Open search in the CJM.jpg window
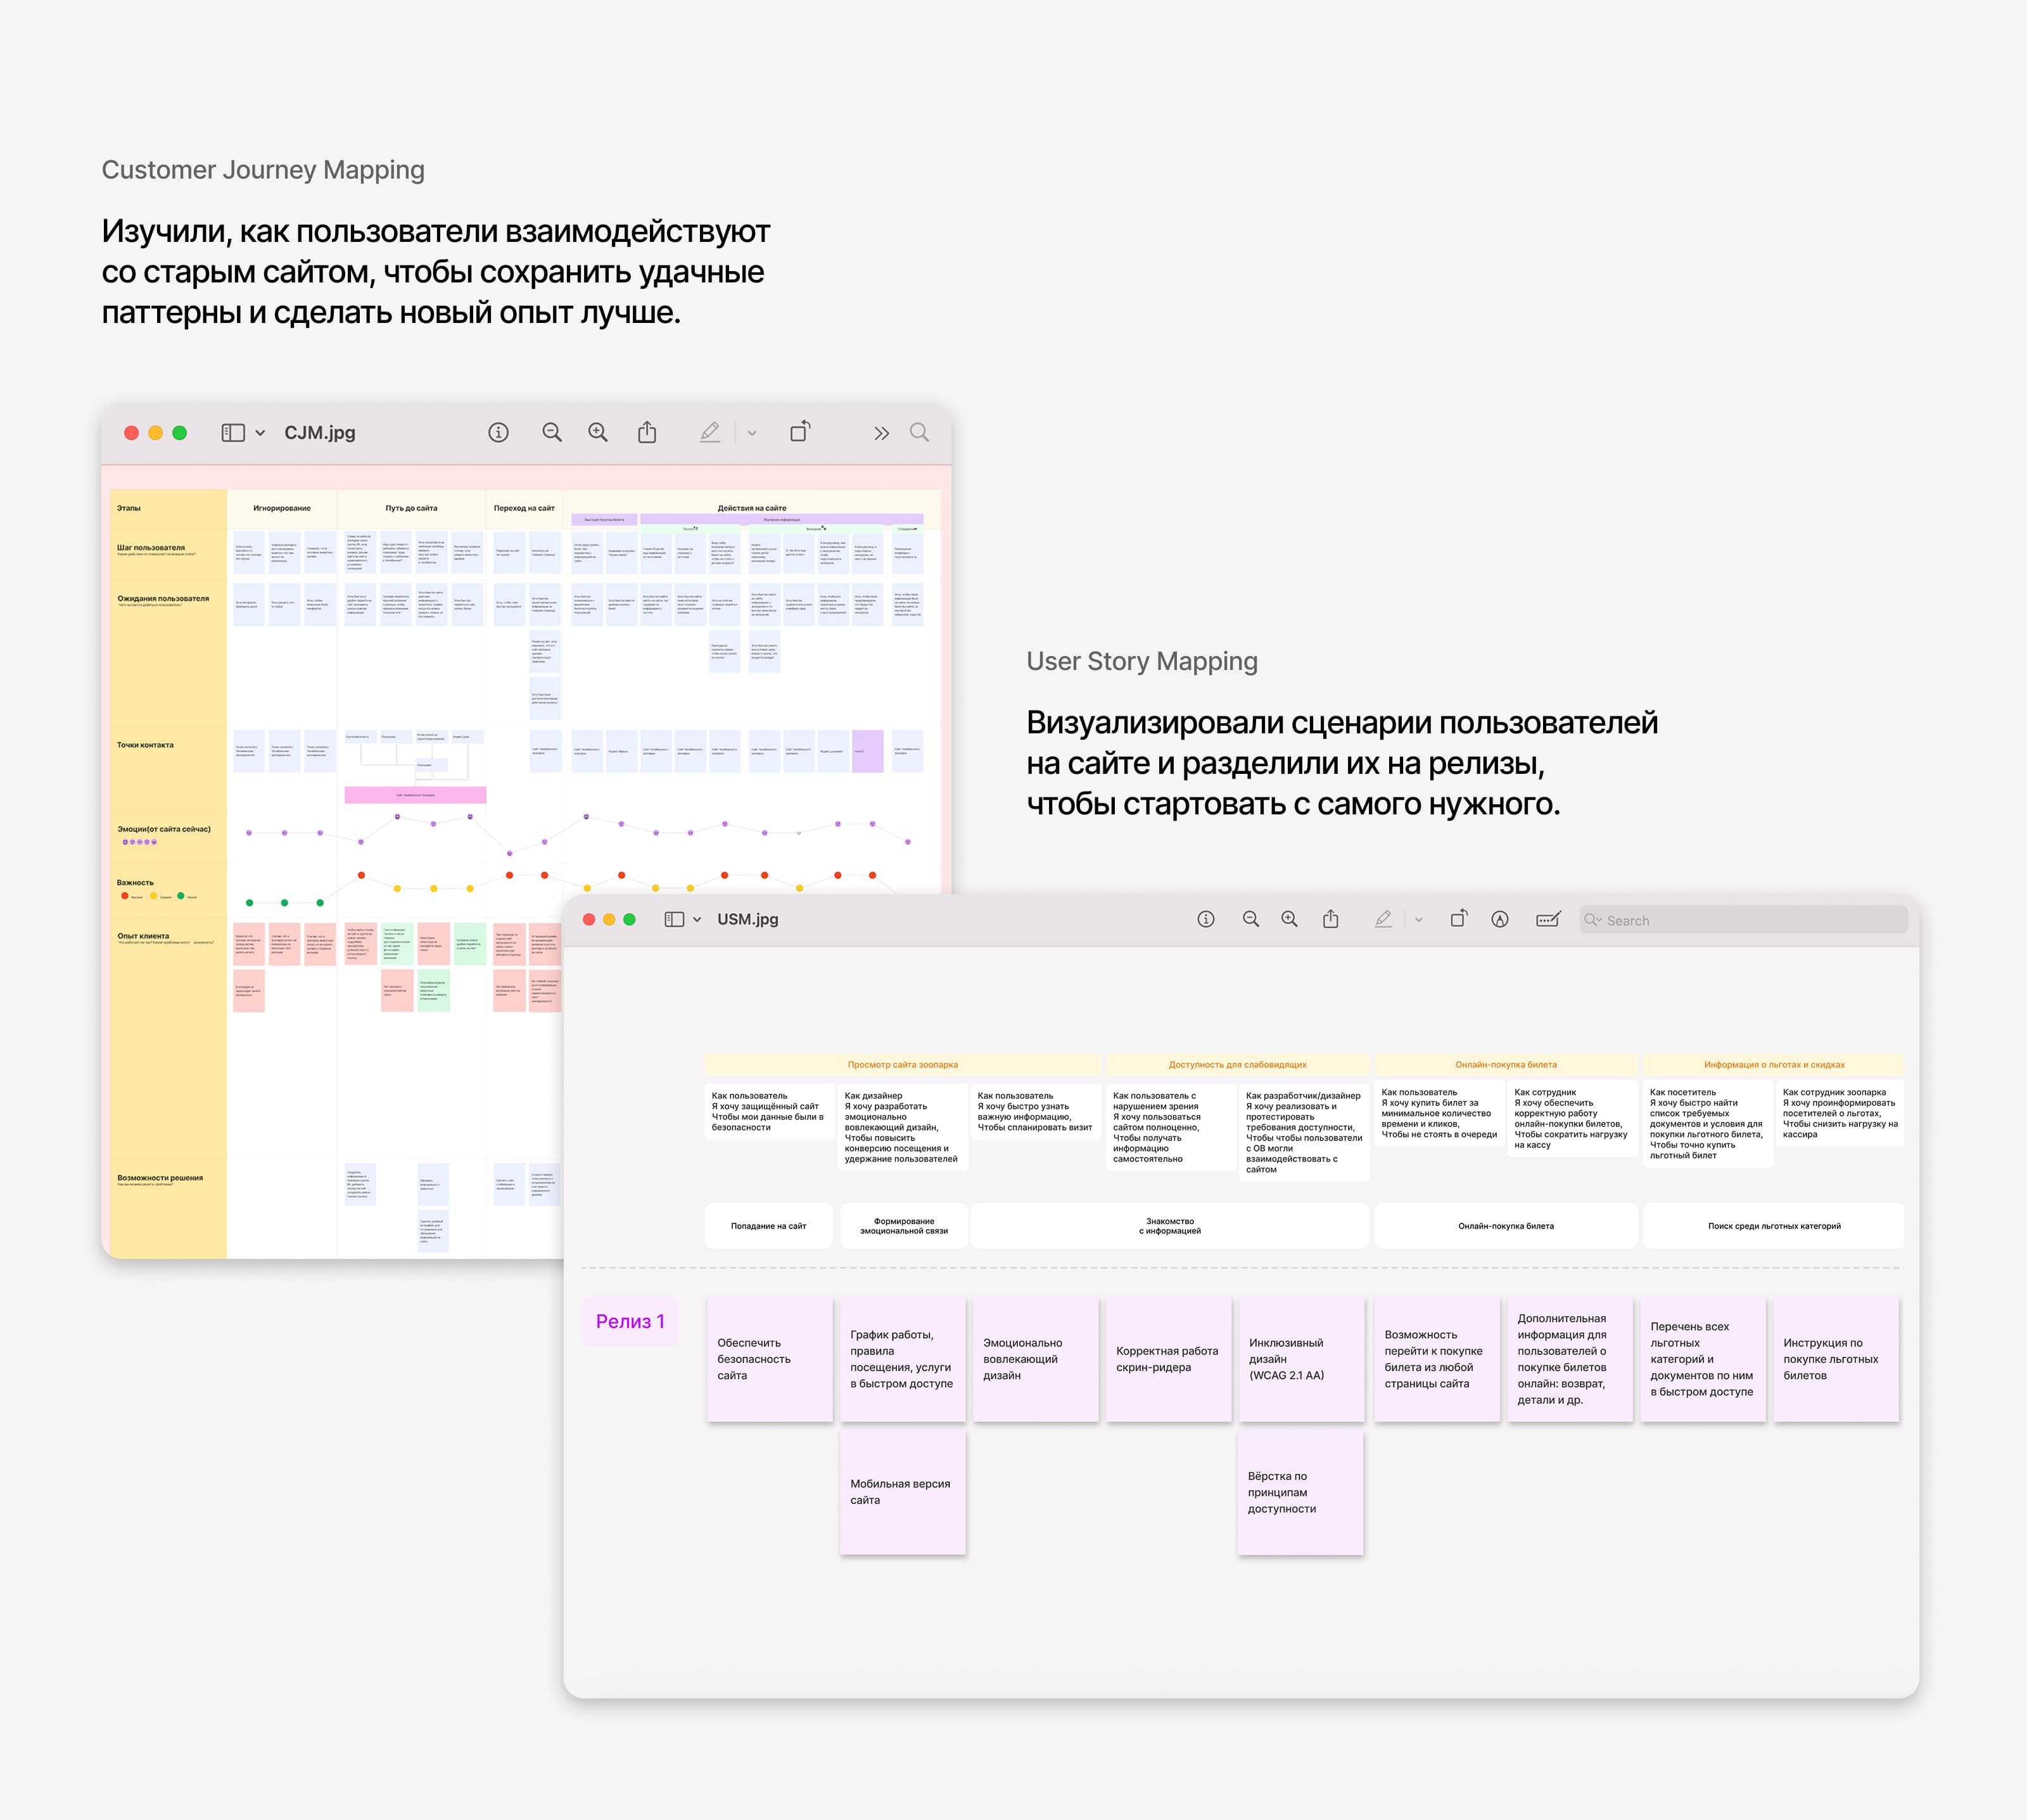Image resolution: width=2027 pixels, height=1820 pixels. 919,432
